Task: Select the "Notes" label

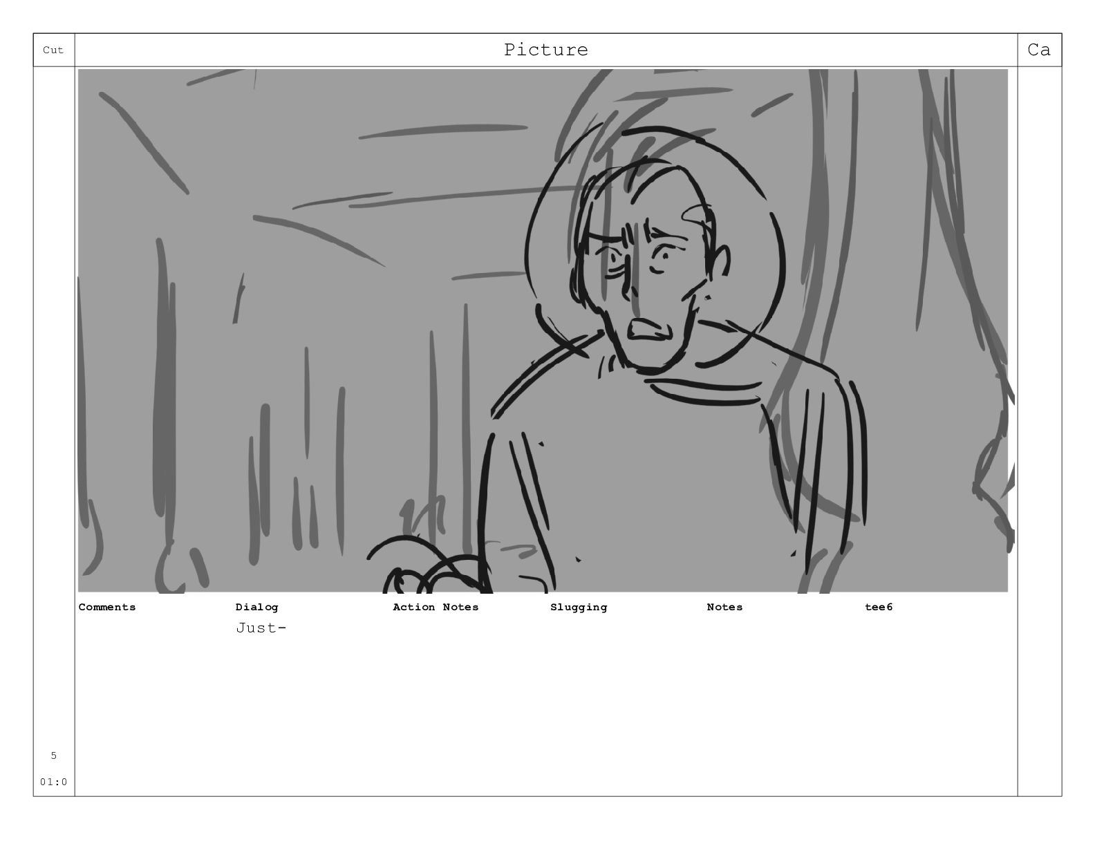Action: coord(724,607)
